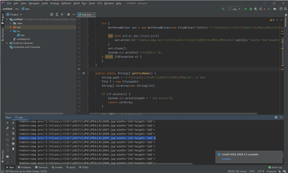Expand all nodes in Project panel

coord(57,14)
